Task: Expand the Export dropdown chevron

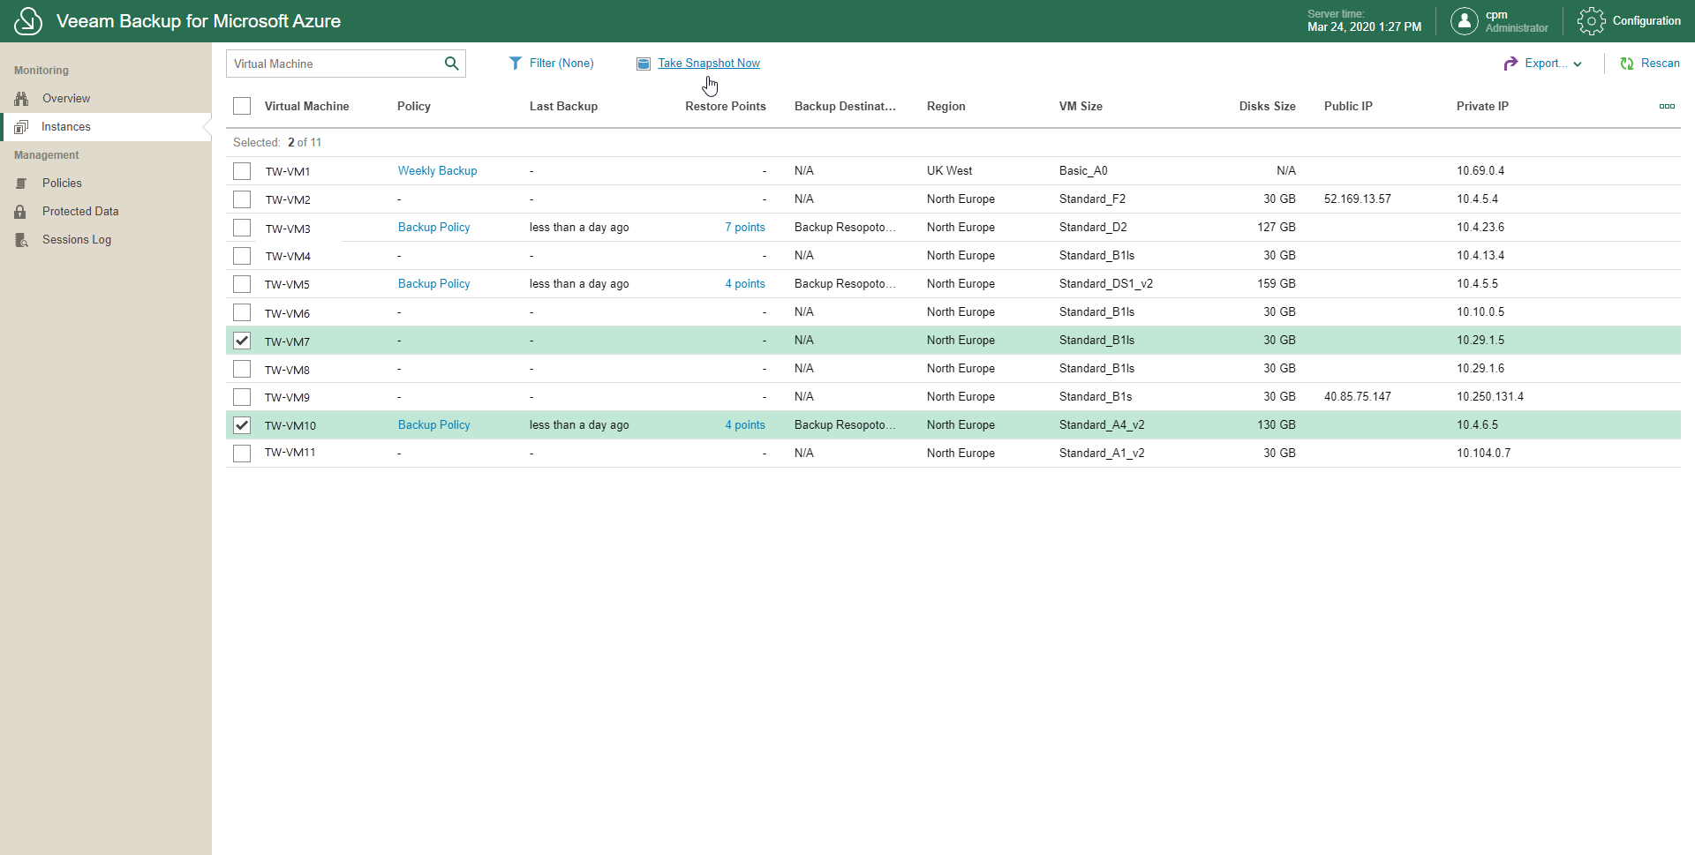Action: point(1578,64)
